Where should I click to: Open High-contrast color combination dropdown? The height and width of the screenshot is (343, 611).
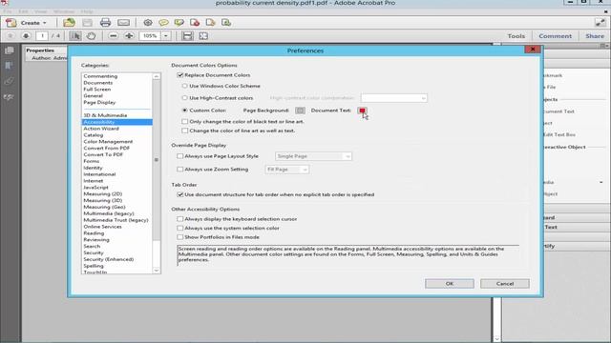coord(393,98)
